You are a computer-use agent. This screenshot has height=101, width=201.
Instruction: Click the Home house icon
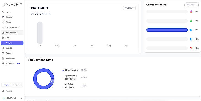click(3, 12)
